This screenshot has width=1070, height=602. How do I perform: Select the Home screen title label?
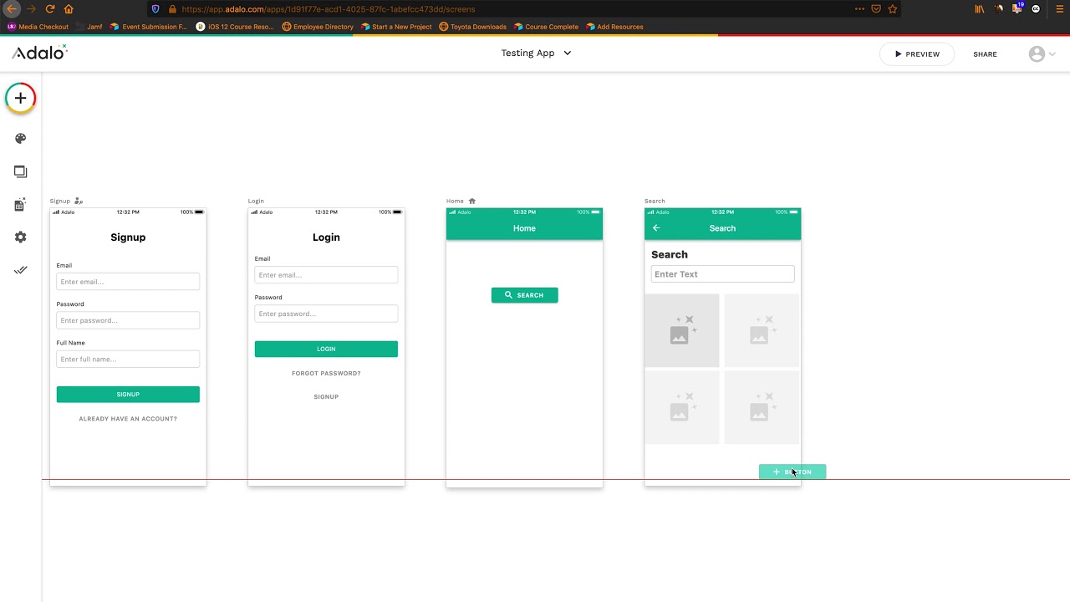pos(455,201)
